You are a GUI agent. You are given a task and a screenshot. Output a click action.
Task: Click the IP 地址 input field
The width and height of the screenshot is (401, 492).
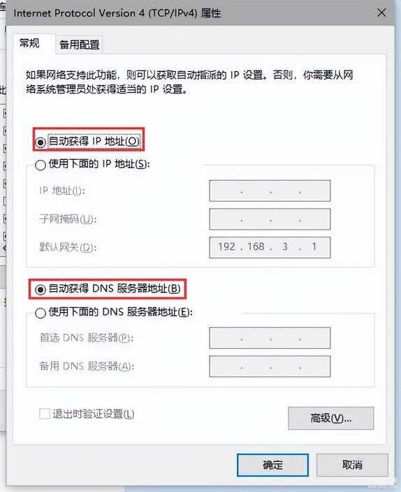click(270, 191)
